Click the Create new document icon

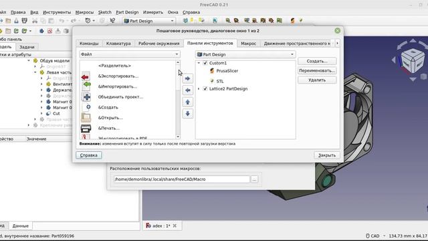click(x=87, y=107)
